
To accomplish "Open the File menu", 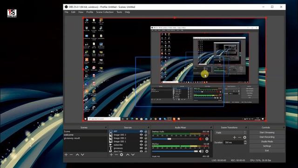I will click(66, 12).
